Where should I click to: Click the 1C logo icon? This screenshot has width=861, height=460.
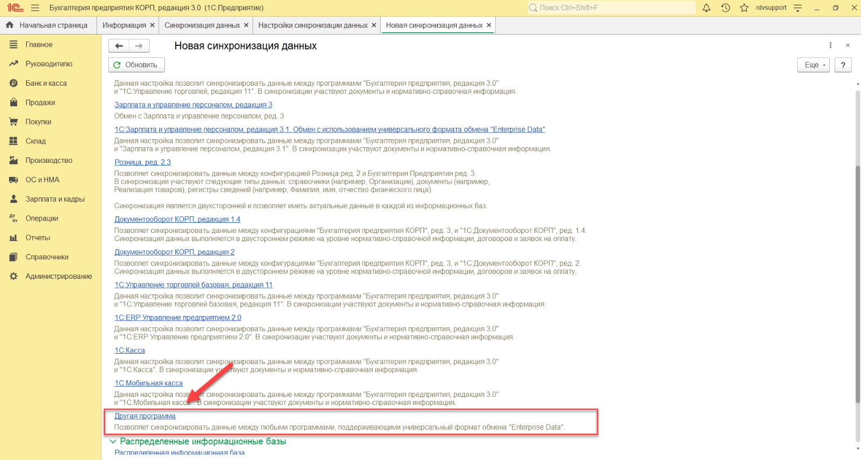click(x=15, y=8)
